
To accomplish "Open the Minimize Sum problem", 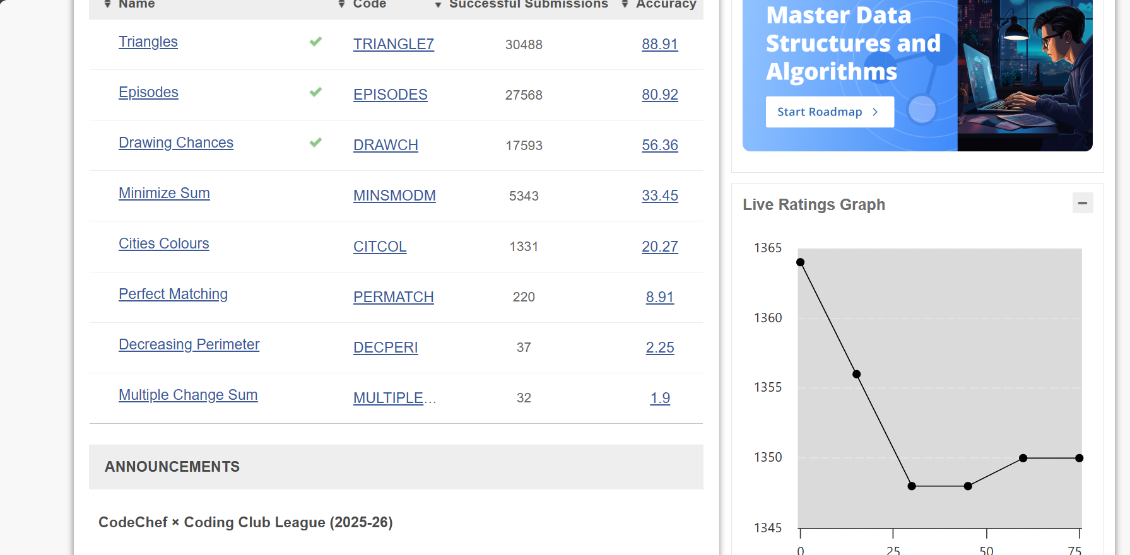I will (x=164, y=193).
